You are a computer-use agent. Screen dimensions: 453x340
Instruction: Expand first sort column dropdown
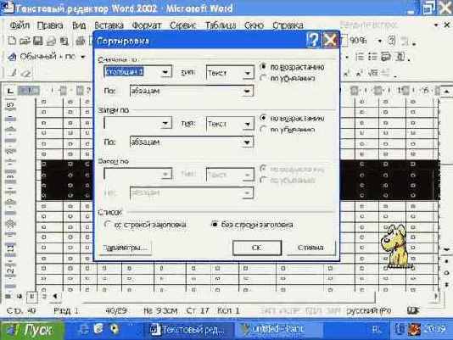[165, 72]
